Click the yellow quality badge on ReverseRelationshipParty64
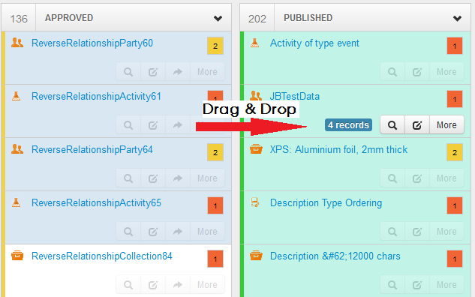Screen dimensions: 475x297 (215, 152)
